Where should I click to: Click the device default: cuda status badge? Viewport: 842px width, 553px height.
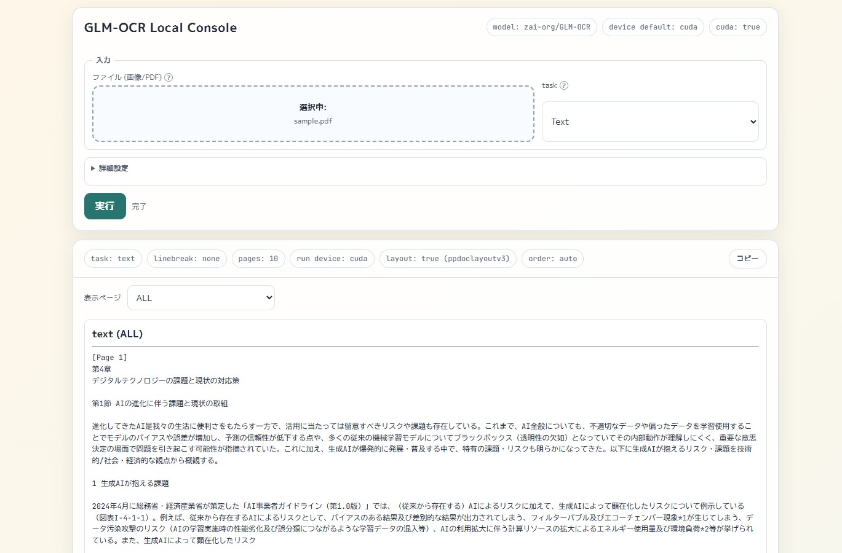click(653, 27)
